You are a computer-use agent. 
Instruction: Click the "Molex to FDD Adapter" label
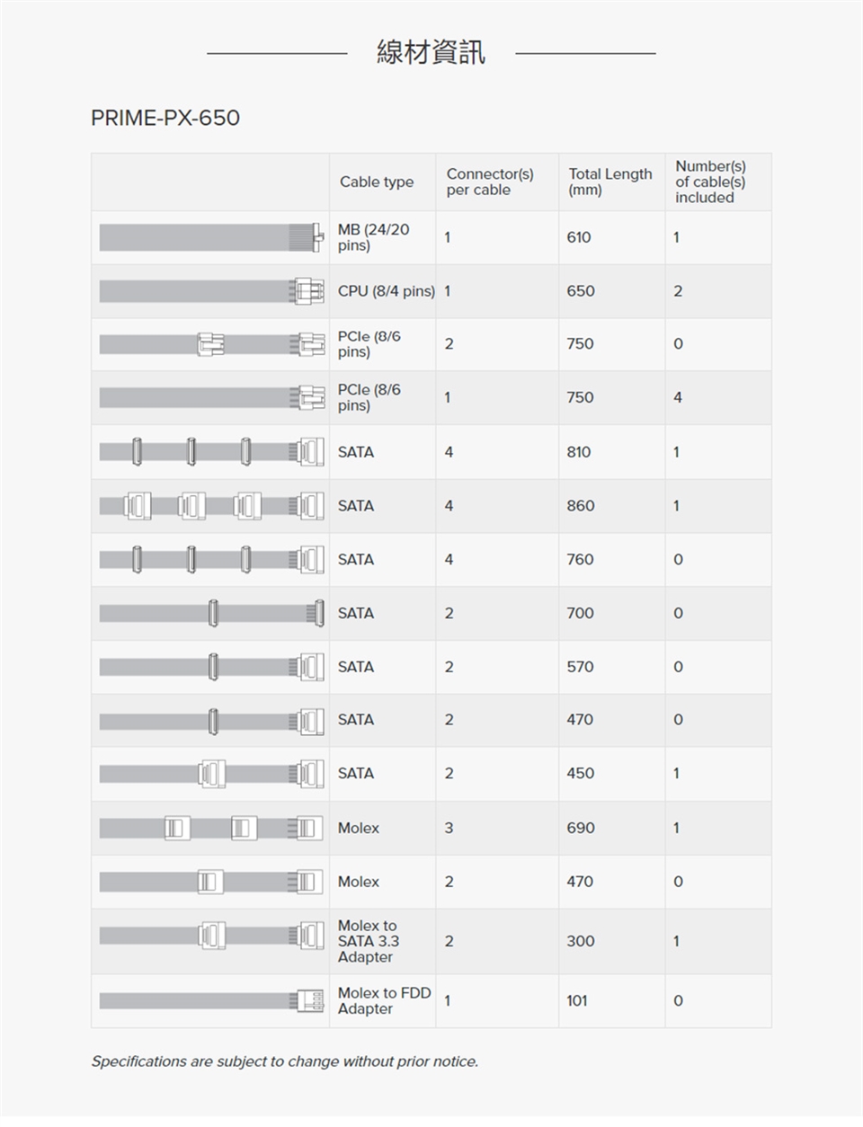[384, 1001]
